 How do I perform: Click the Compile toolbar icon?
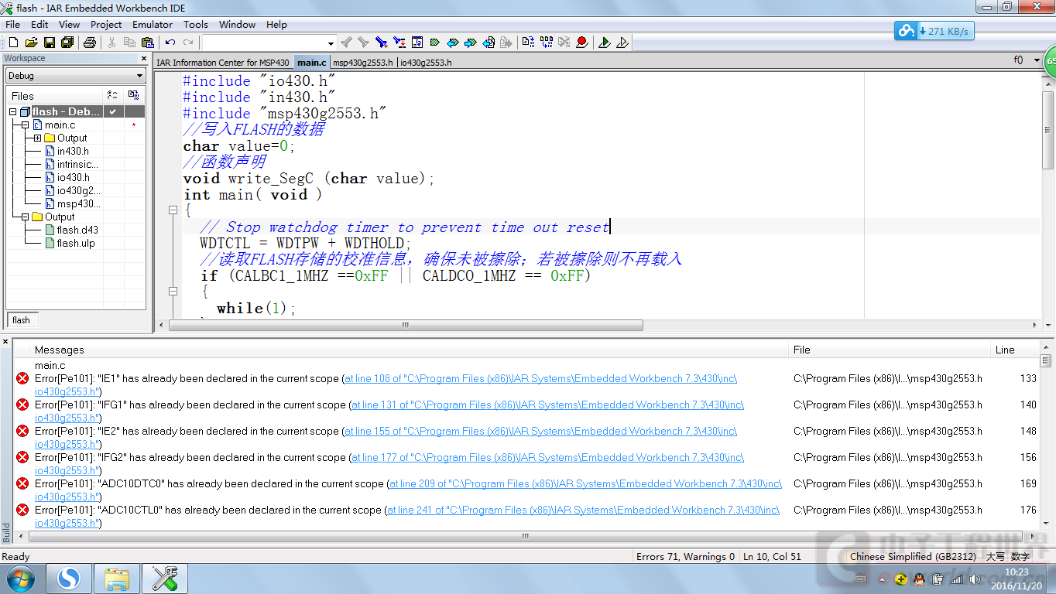(x=529, y=43)
